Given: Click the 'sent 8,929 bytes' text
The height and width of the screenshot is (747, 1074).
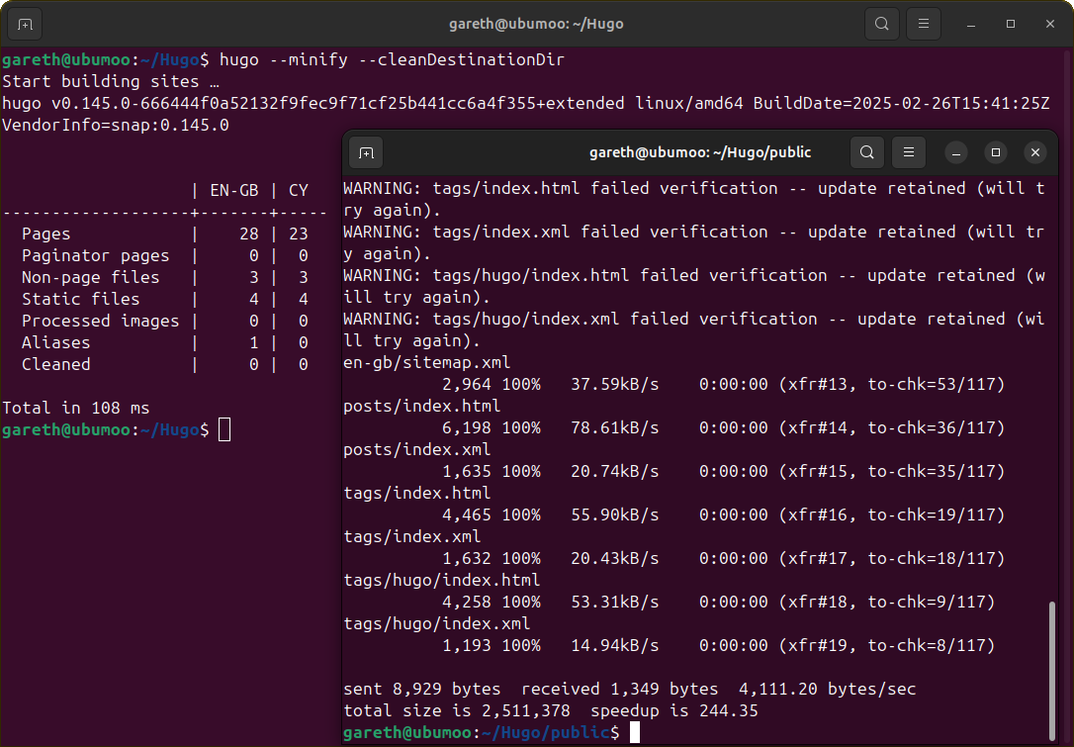Looking at the screenshot, I should point(422,689).
